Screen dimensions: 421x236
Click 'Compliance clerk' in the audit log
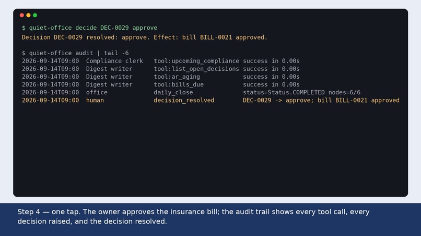114,61
